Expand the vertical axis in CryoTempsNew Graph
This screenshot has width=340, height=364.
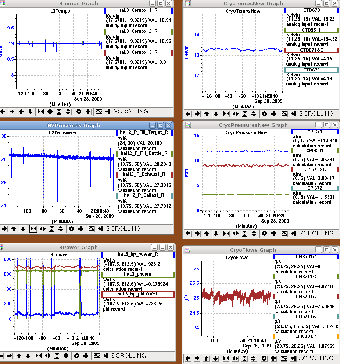[254, 114]
